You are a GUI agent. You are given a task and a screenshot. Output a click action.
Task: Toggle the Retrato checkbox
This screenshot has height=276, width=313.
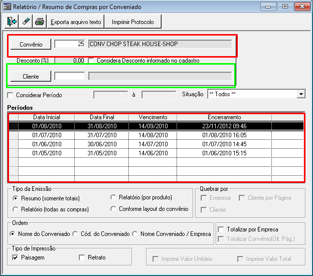coord(82,257)
